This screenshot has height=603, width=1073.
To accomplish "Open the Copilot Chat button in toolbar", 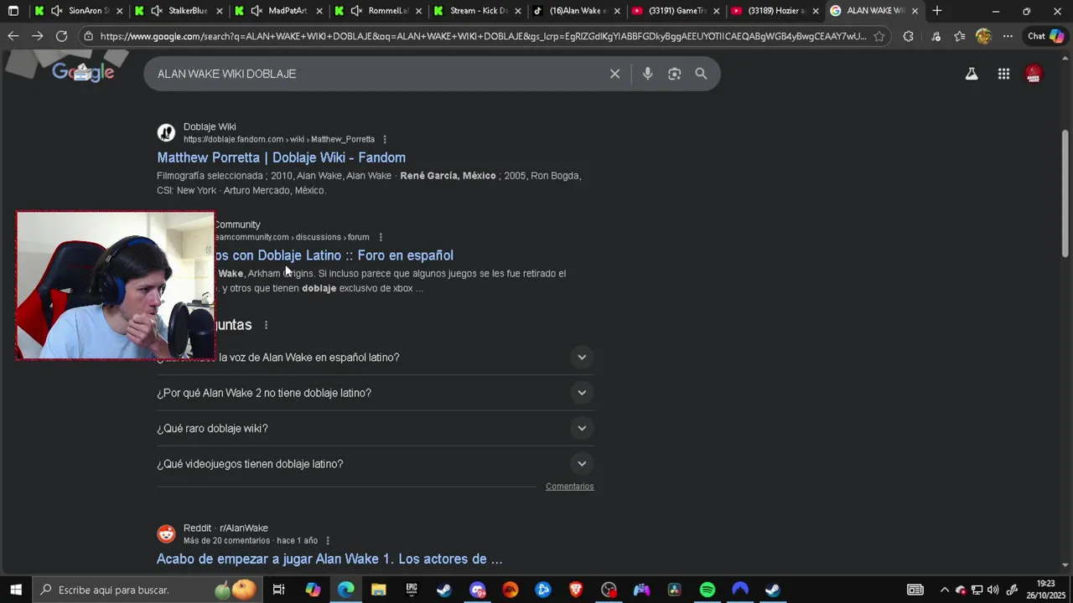I will pyautogui.click(x=1045, y=36).
